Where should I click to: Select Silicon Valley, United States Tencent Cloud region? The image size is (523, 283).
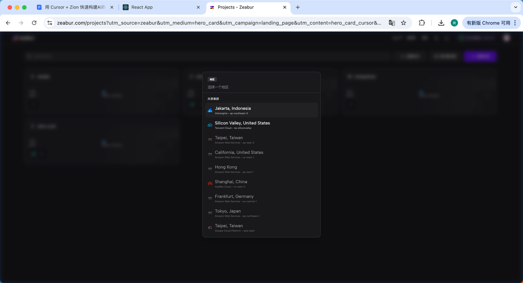[x=261, y=125]
